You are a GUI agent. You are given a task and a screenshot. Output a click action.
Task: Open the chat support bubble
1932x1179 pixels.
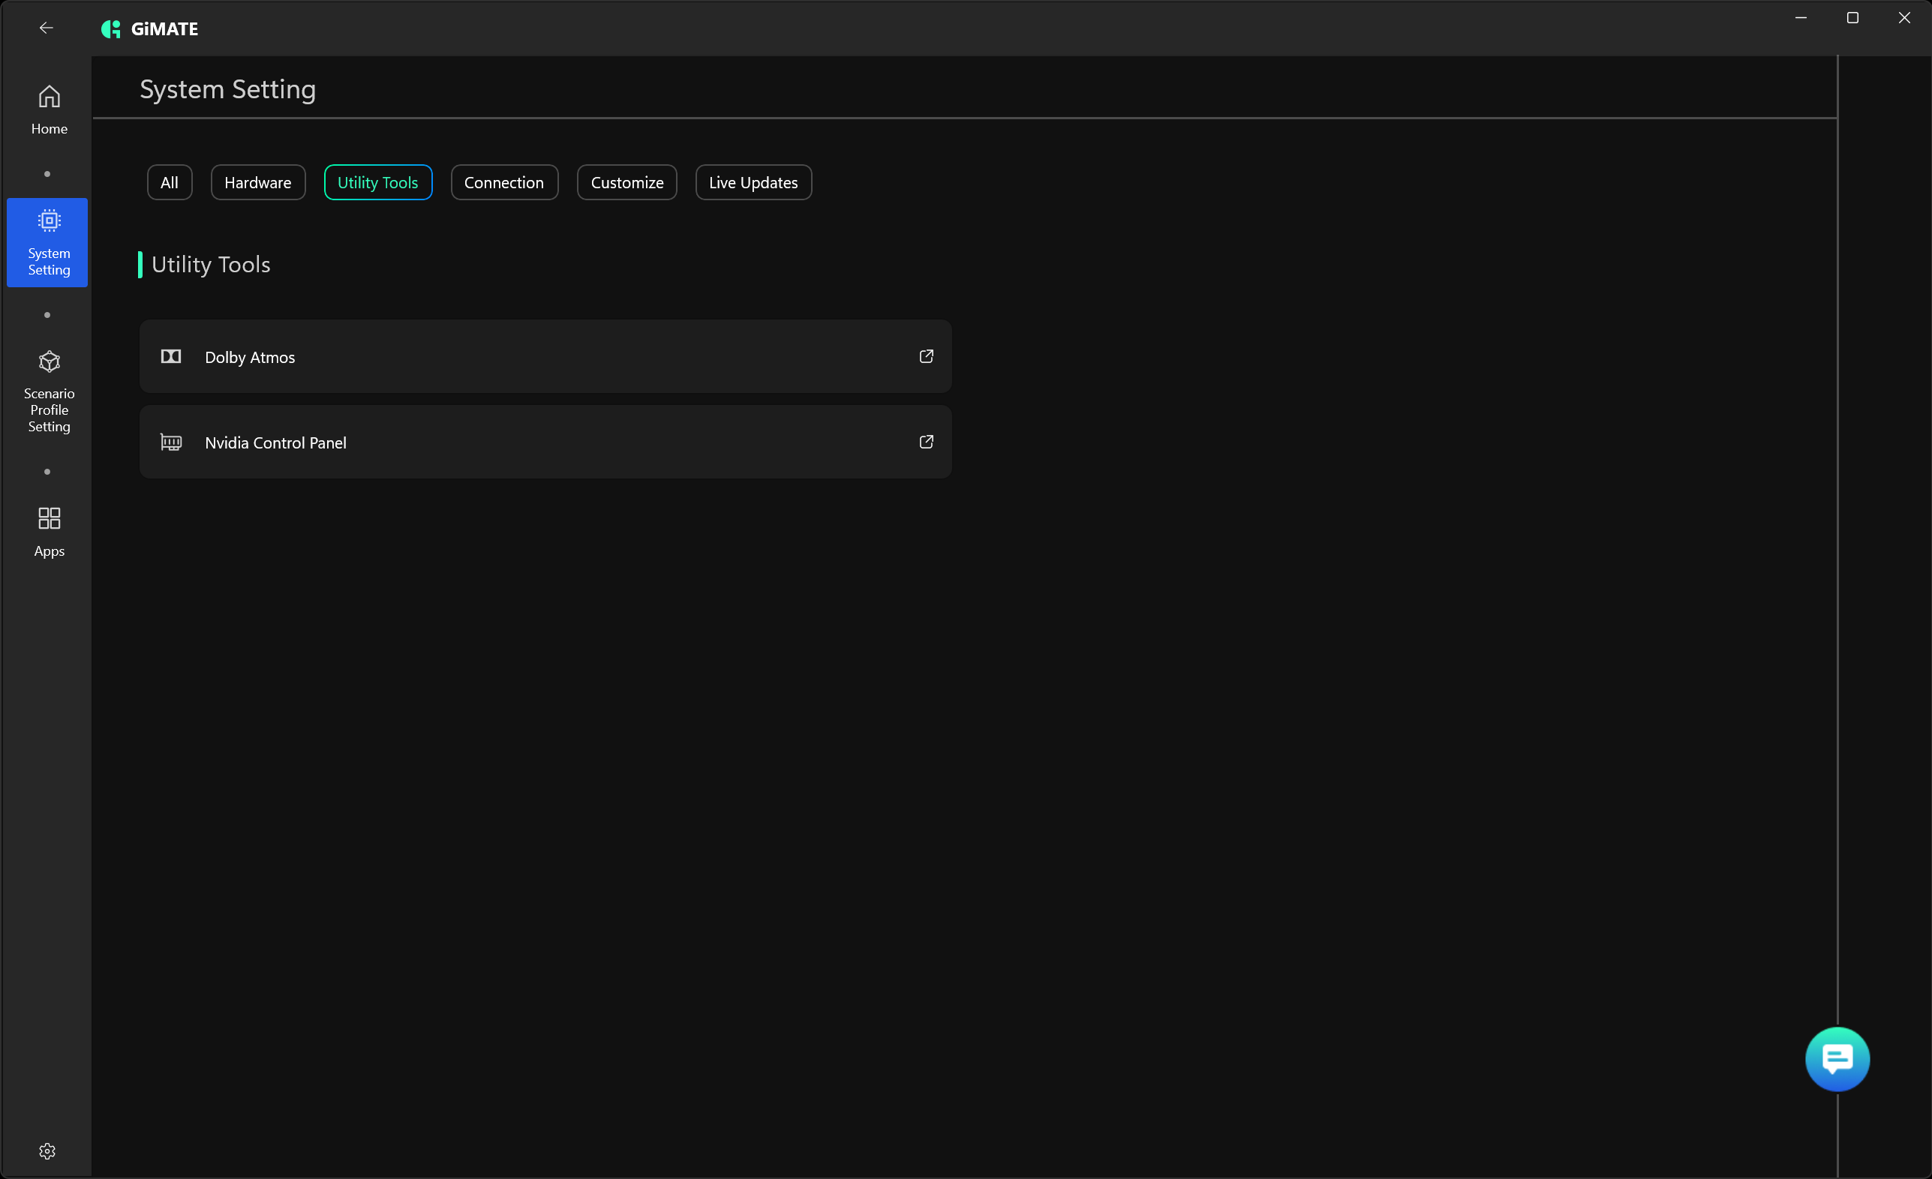pyautogui.click(x=1837, y=1058)
